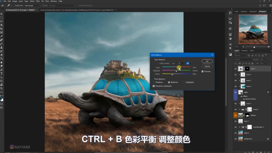Open the Filter menu
Image resolution: width=272 pixels, height=153 pixels.
(x=38, y=1)
